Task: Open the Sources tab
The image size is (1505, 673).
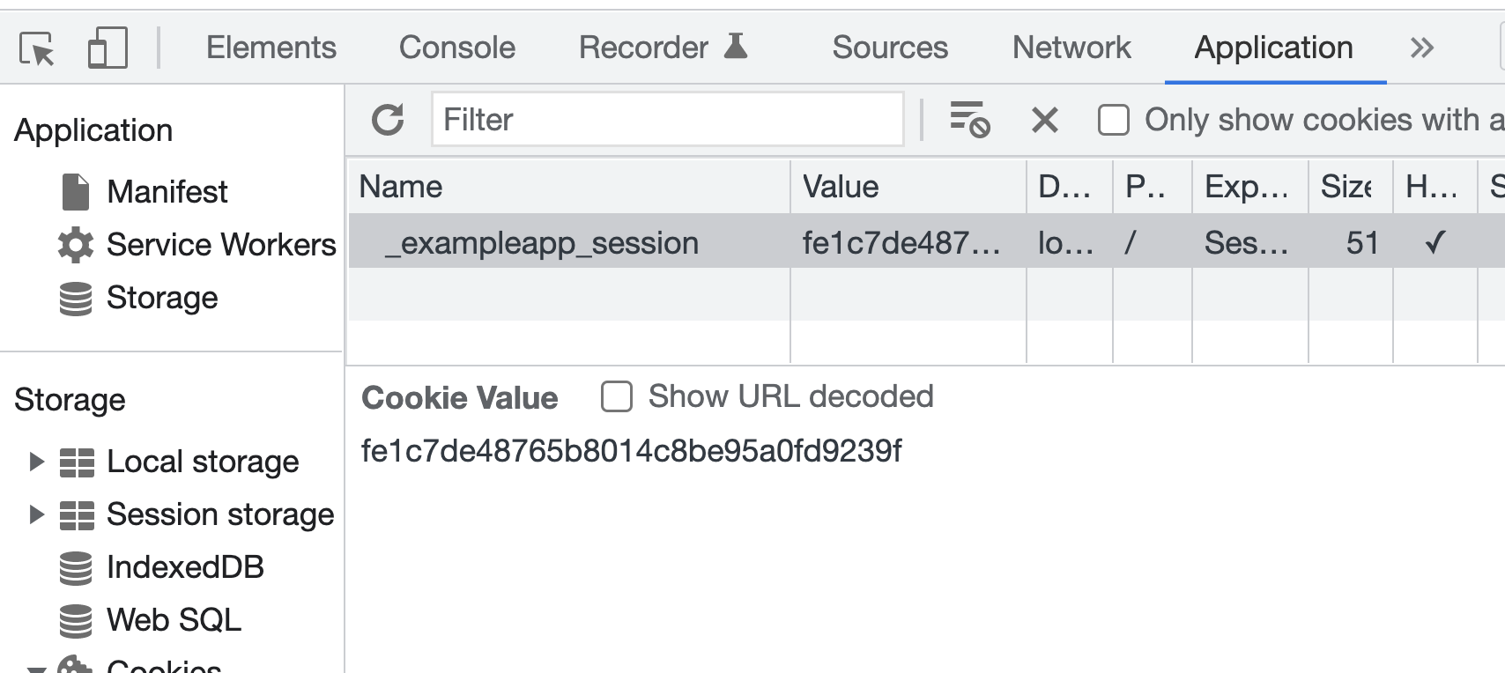Action: click(890, 48)
